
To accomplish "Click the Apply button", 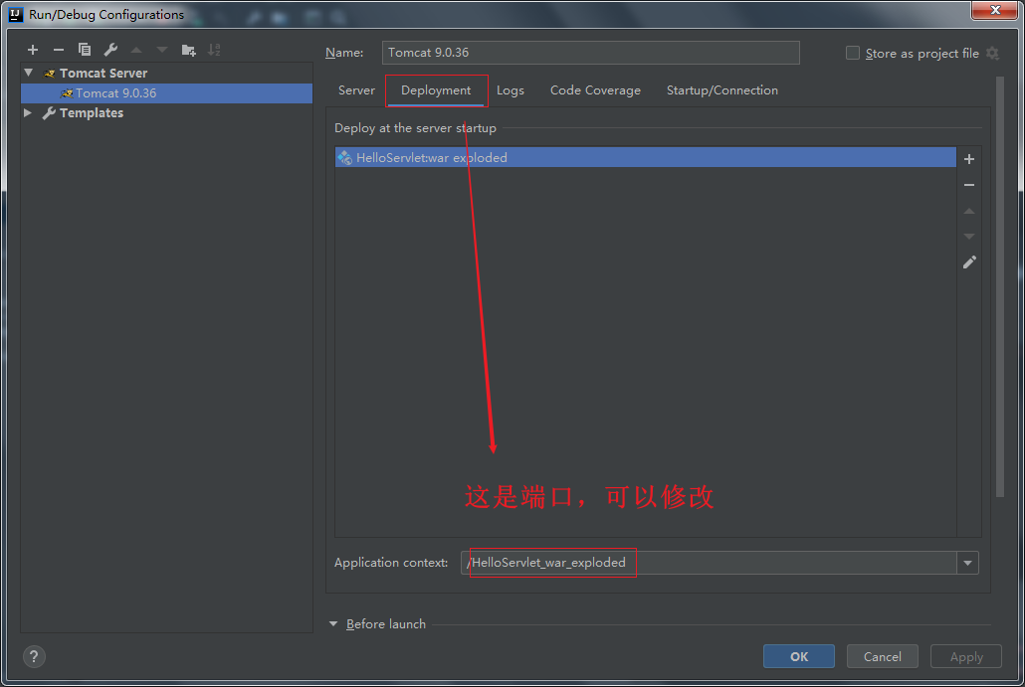I will click(x=966, y=656).
